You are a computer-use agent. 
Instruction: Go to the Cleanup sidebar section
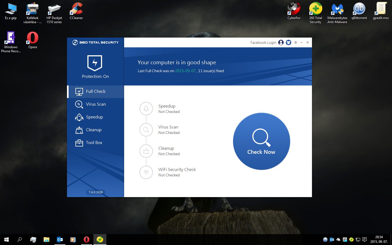(96, 130)
